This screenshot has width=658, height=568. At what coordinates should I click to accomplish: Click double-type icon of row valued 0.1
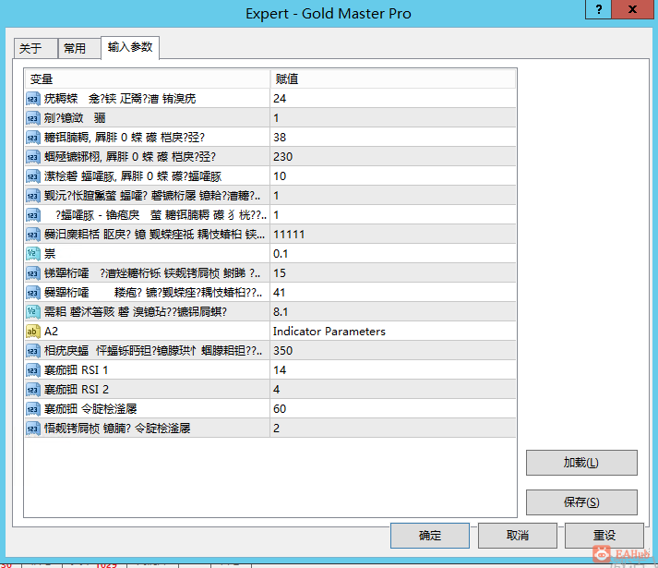coord(32,254)
